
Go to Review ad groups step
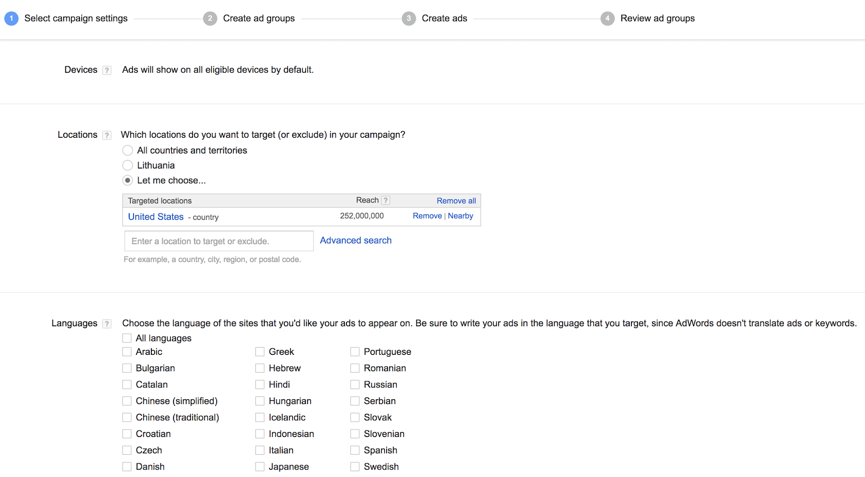point(657,18)
